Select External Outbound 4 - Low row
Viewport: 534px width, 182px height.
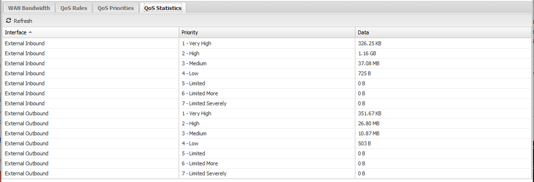(267, 143)
